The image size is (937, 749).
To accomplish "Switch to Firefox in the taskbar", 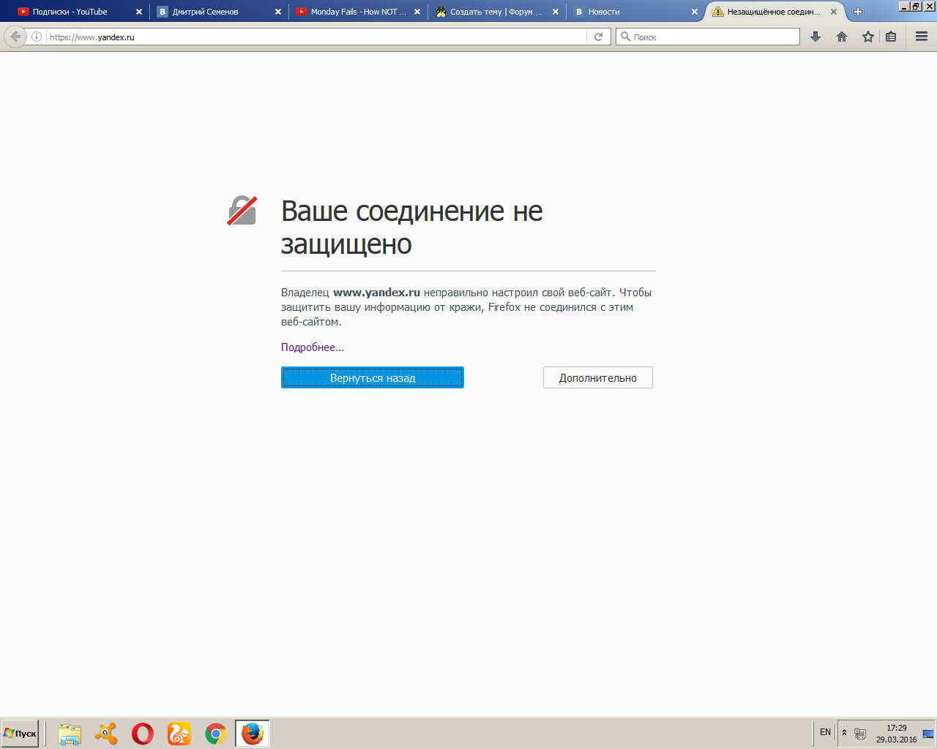I will (x=253, y=734).
